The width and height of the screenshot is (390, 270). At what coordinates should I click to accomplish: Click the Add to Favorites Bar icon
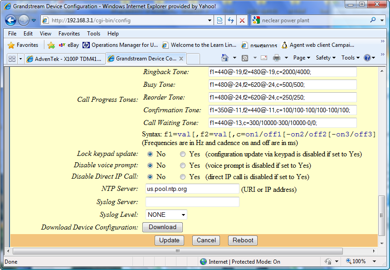(x=51, y=45)
